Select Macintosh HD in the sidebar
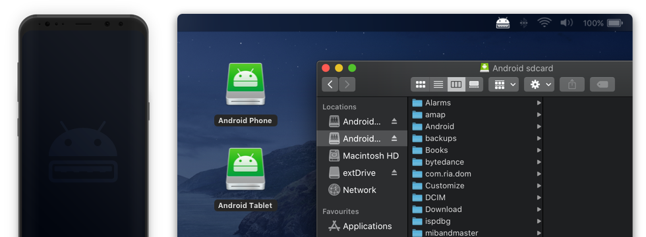The image size is (646, 237). click(362, 156)
